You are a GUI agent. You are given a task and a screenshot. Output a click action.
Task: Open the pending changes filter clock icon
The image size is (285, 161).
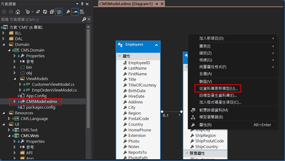pyautogui.click(x=27, y=12)
